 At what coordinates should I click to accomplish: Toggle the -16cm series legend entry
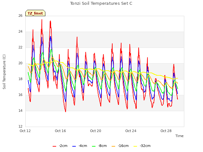tap(120, 146)
